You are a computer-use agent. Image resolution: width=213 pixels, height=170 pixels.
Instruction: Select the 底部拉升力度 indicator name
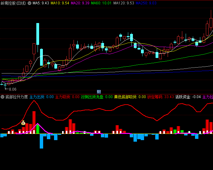[x=16, y=97]
